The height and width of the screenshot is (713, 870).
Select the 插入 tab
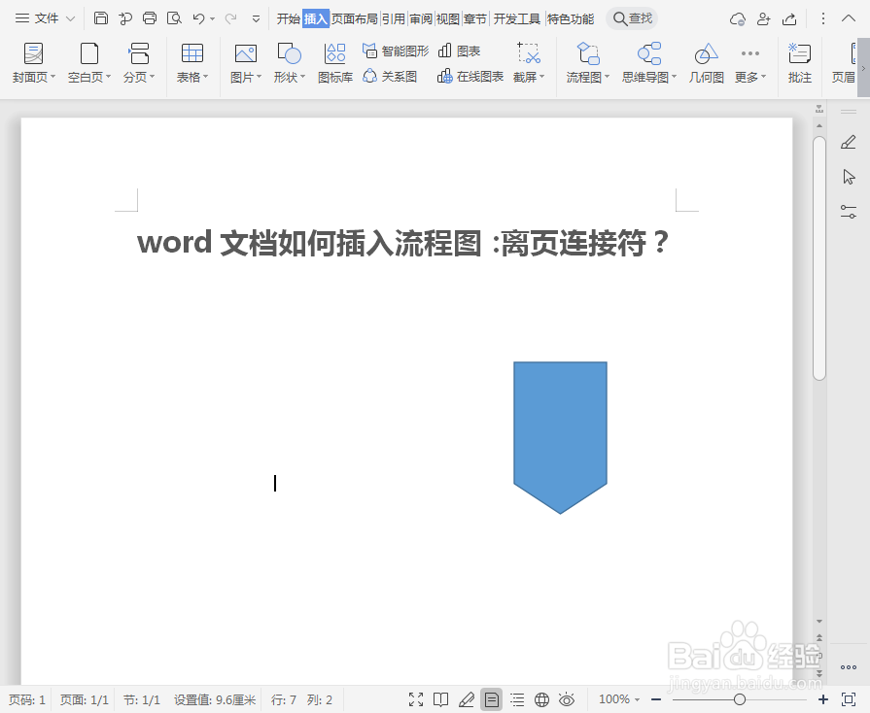(316, 18)
